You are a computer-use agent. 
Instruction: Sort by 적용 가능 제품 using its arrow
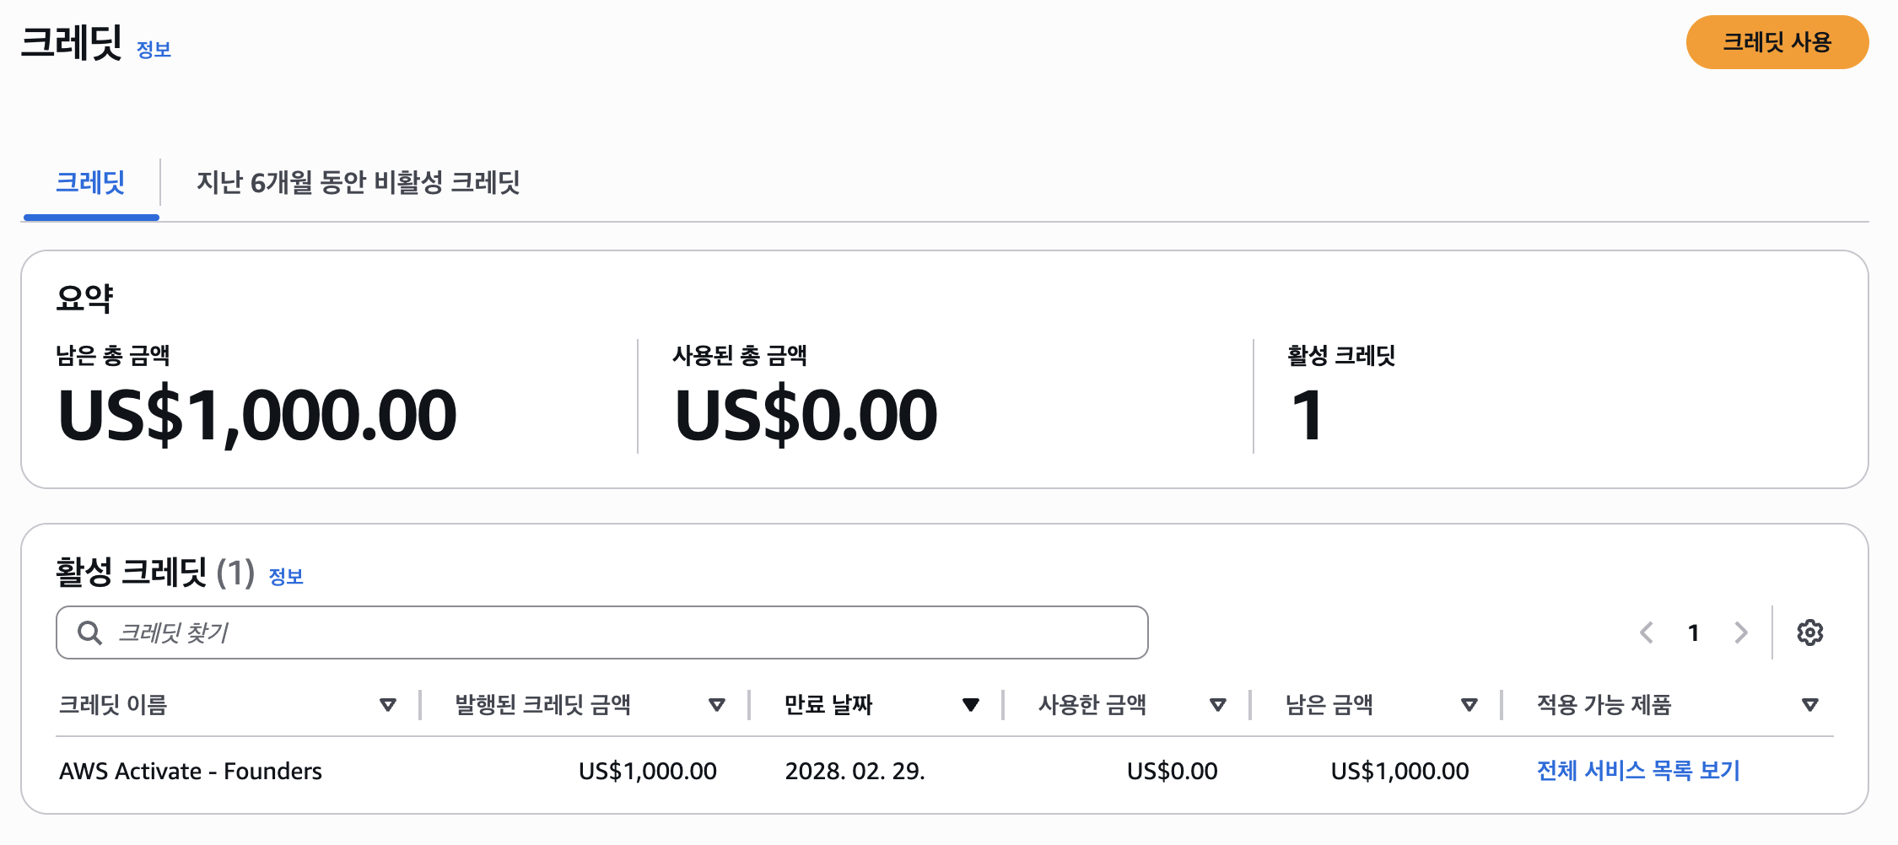[x=1809, y=705]
